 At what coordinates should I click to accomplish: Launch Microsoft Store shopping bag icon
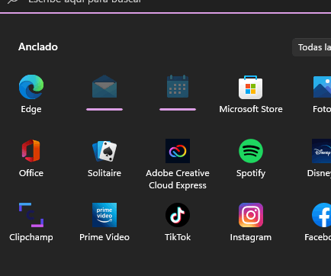point(251,87)
